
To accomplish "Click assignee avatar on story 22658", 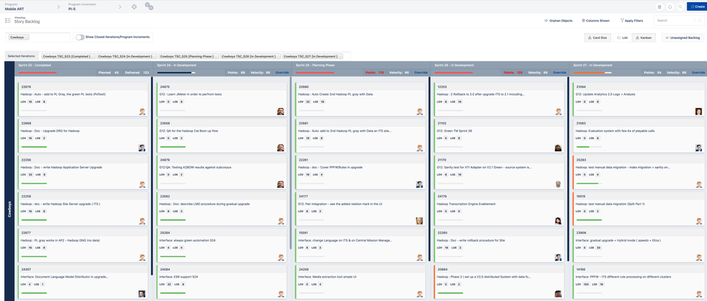I will coord(280,148).
